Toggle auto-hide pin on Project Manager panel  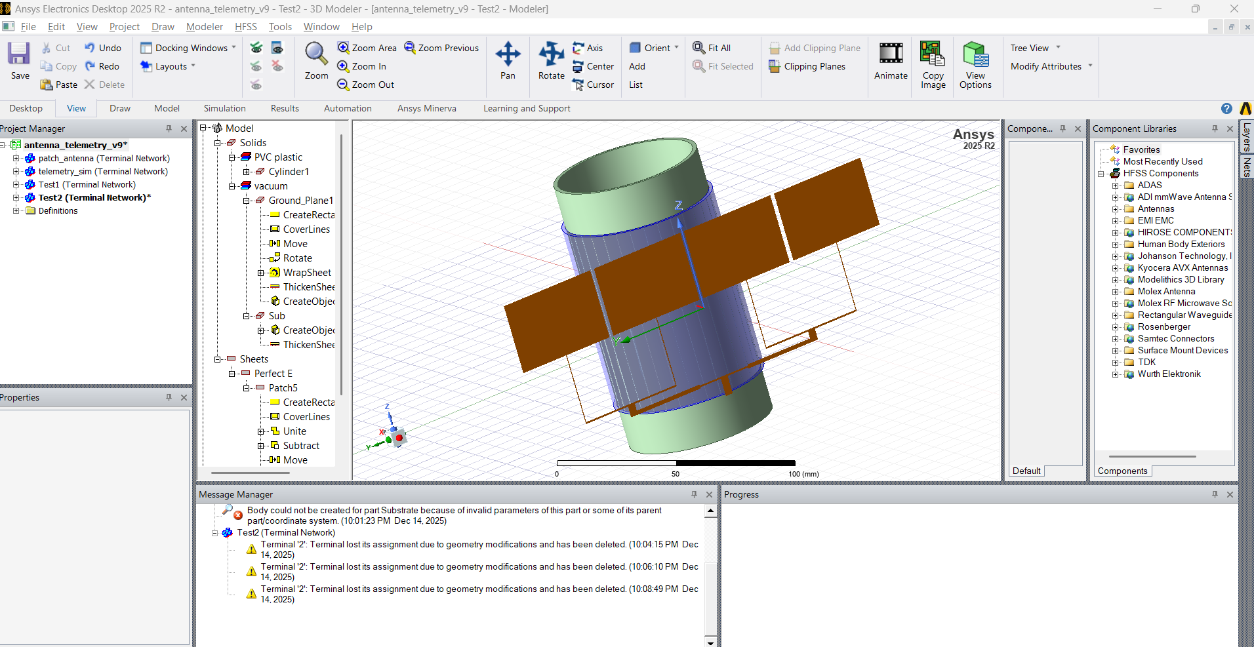click(169, 129)
